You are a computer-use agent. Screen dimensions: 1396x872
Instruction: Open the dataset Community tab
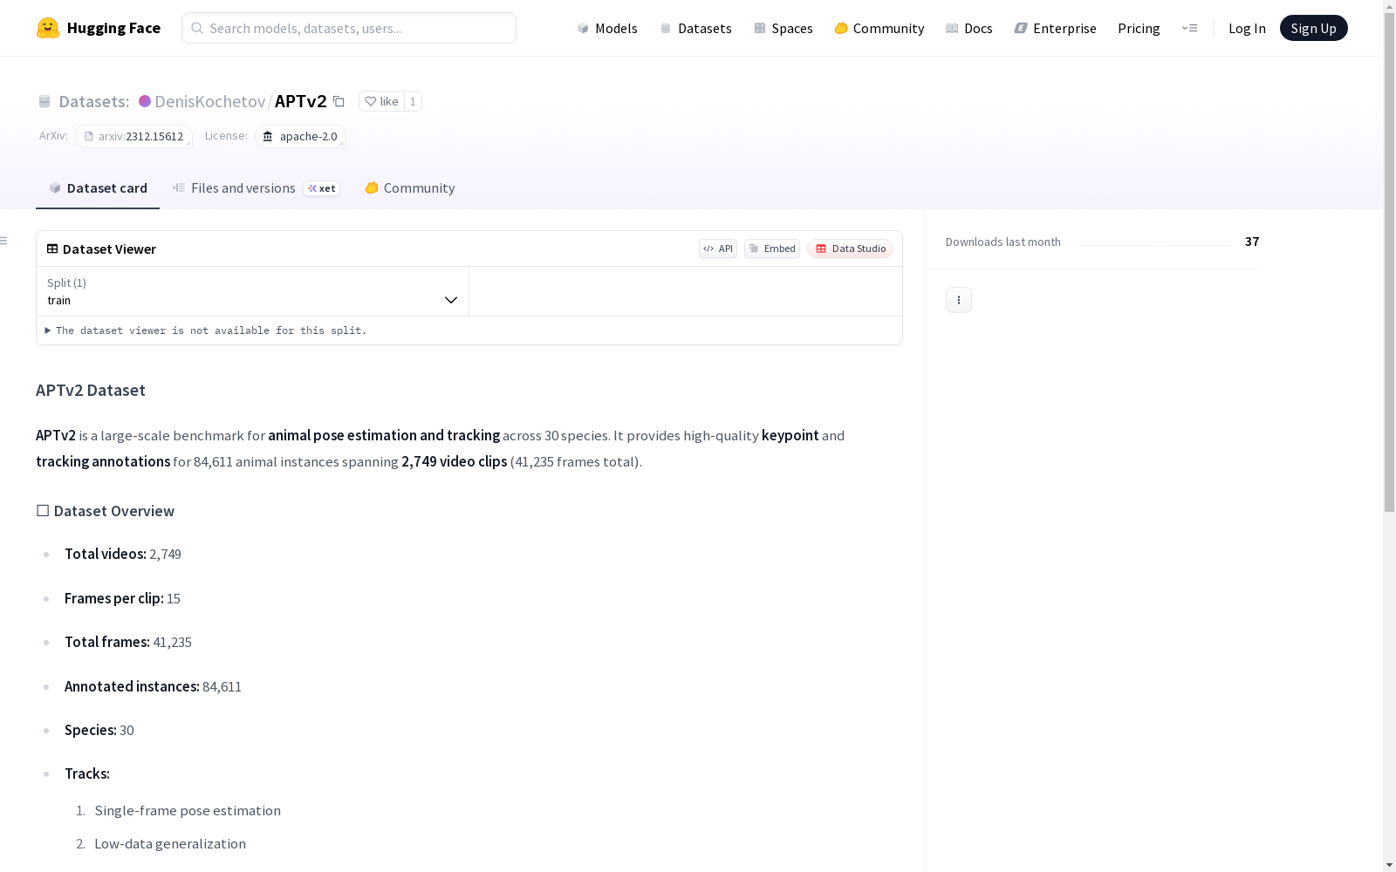point(409,188)
